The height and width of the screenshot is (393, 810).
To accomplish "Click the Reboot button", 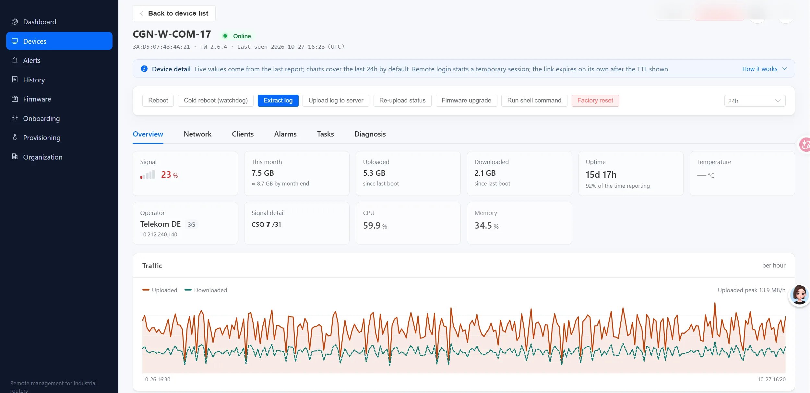I will (158, 101).
